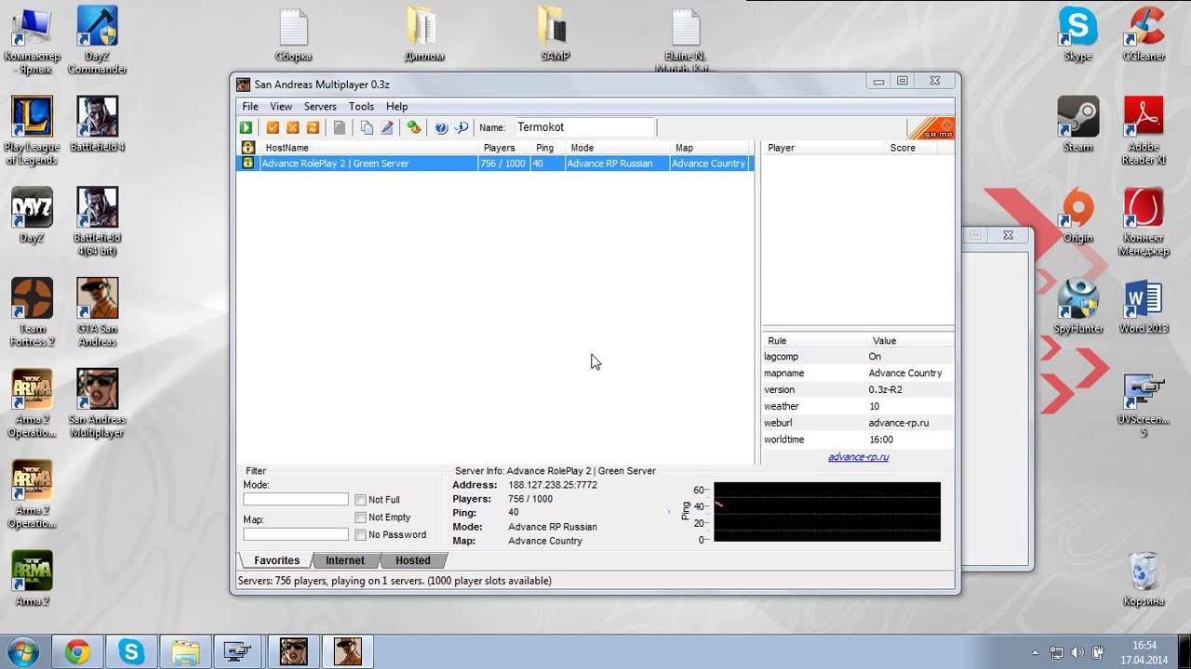Click the Windows Start button
The width and height of the screenshot is (1191, 669).
(x=22, y=651)
